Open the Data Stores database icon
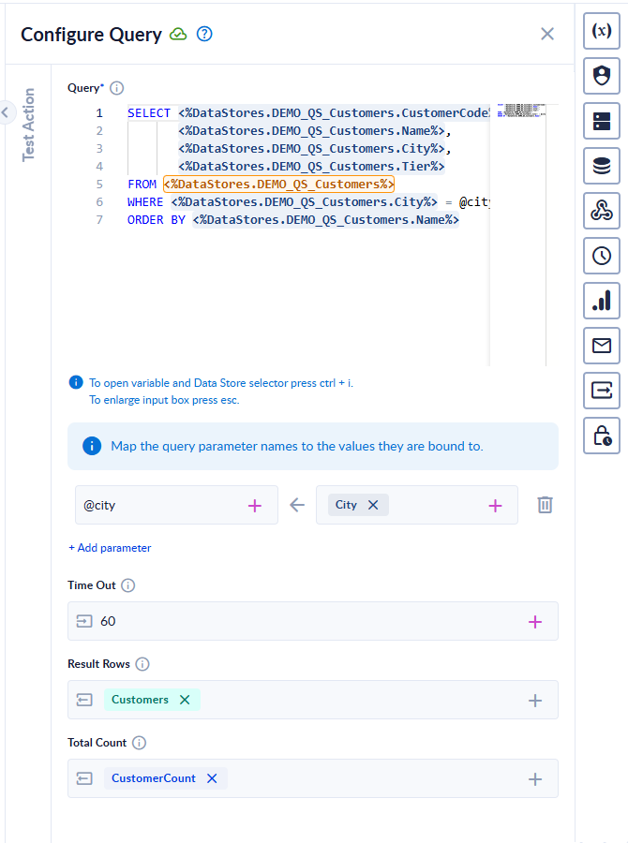628x843 pixels. 602,166
